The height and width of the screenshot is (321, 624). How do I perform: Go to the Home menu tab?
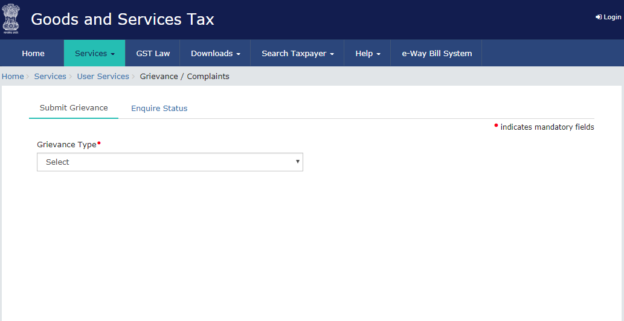(33, 53)
